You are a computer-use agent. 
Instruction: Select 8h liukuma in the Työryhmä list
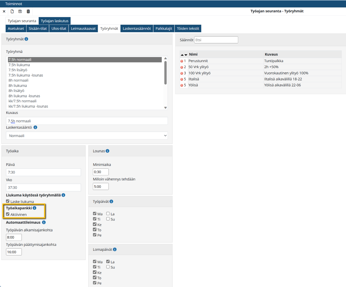[17, 86]
